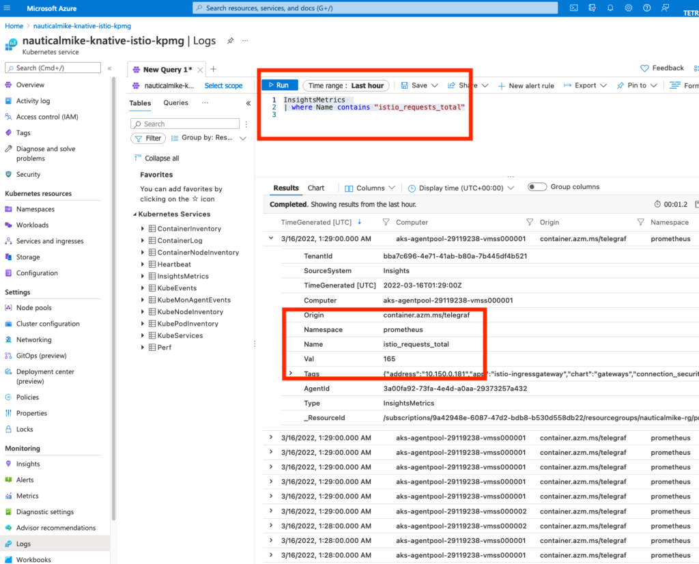Click the help question mark icon
This screenshot has height=564, width=699.
[x=647, y=8]
